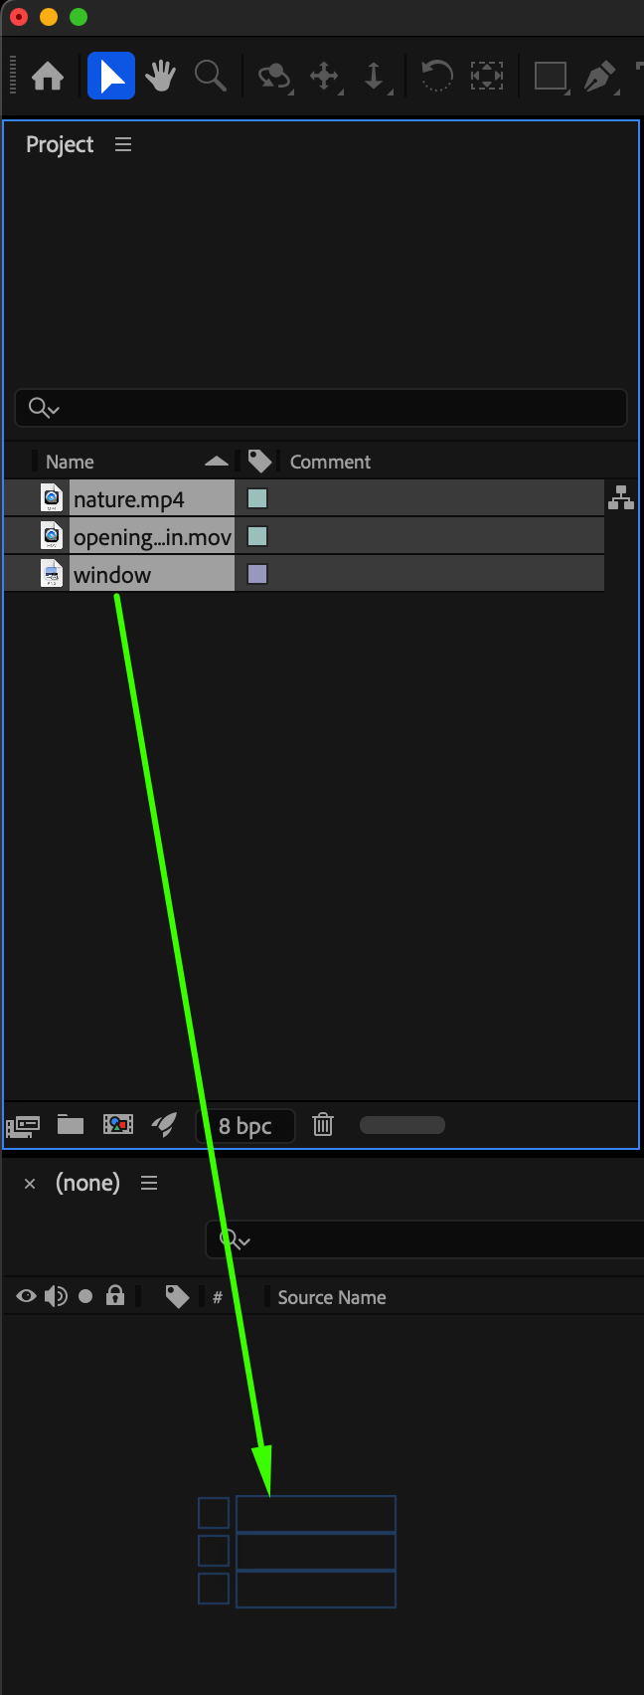This screenshot has width=644, height=1695.
Task: Select the Pen tool
Action: click(x=599, y=77)
